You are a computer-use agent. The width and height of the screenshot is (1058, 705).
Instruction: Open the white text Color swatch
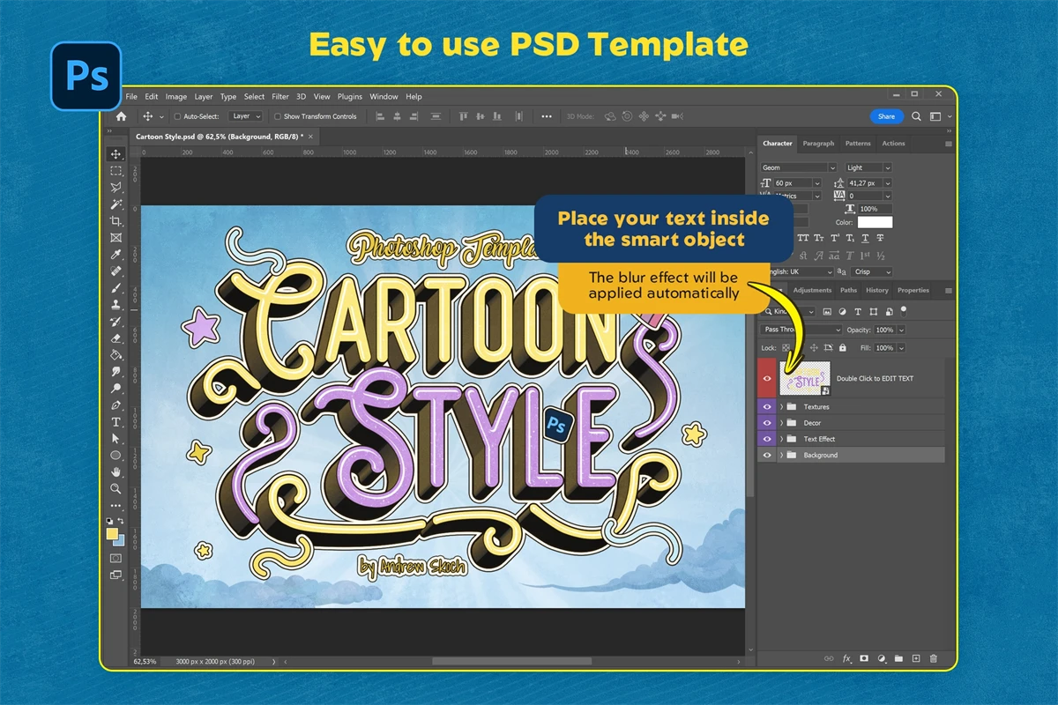tap(875, 223)
